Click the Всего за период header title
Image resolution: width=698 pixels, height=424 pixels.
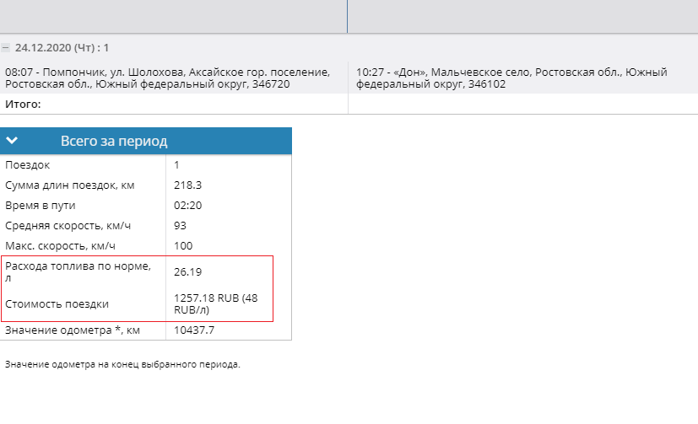click(x=114, y=141)
